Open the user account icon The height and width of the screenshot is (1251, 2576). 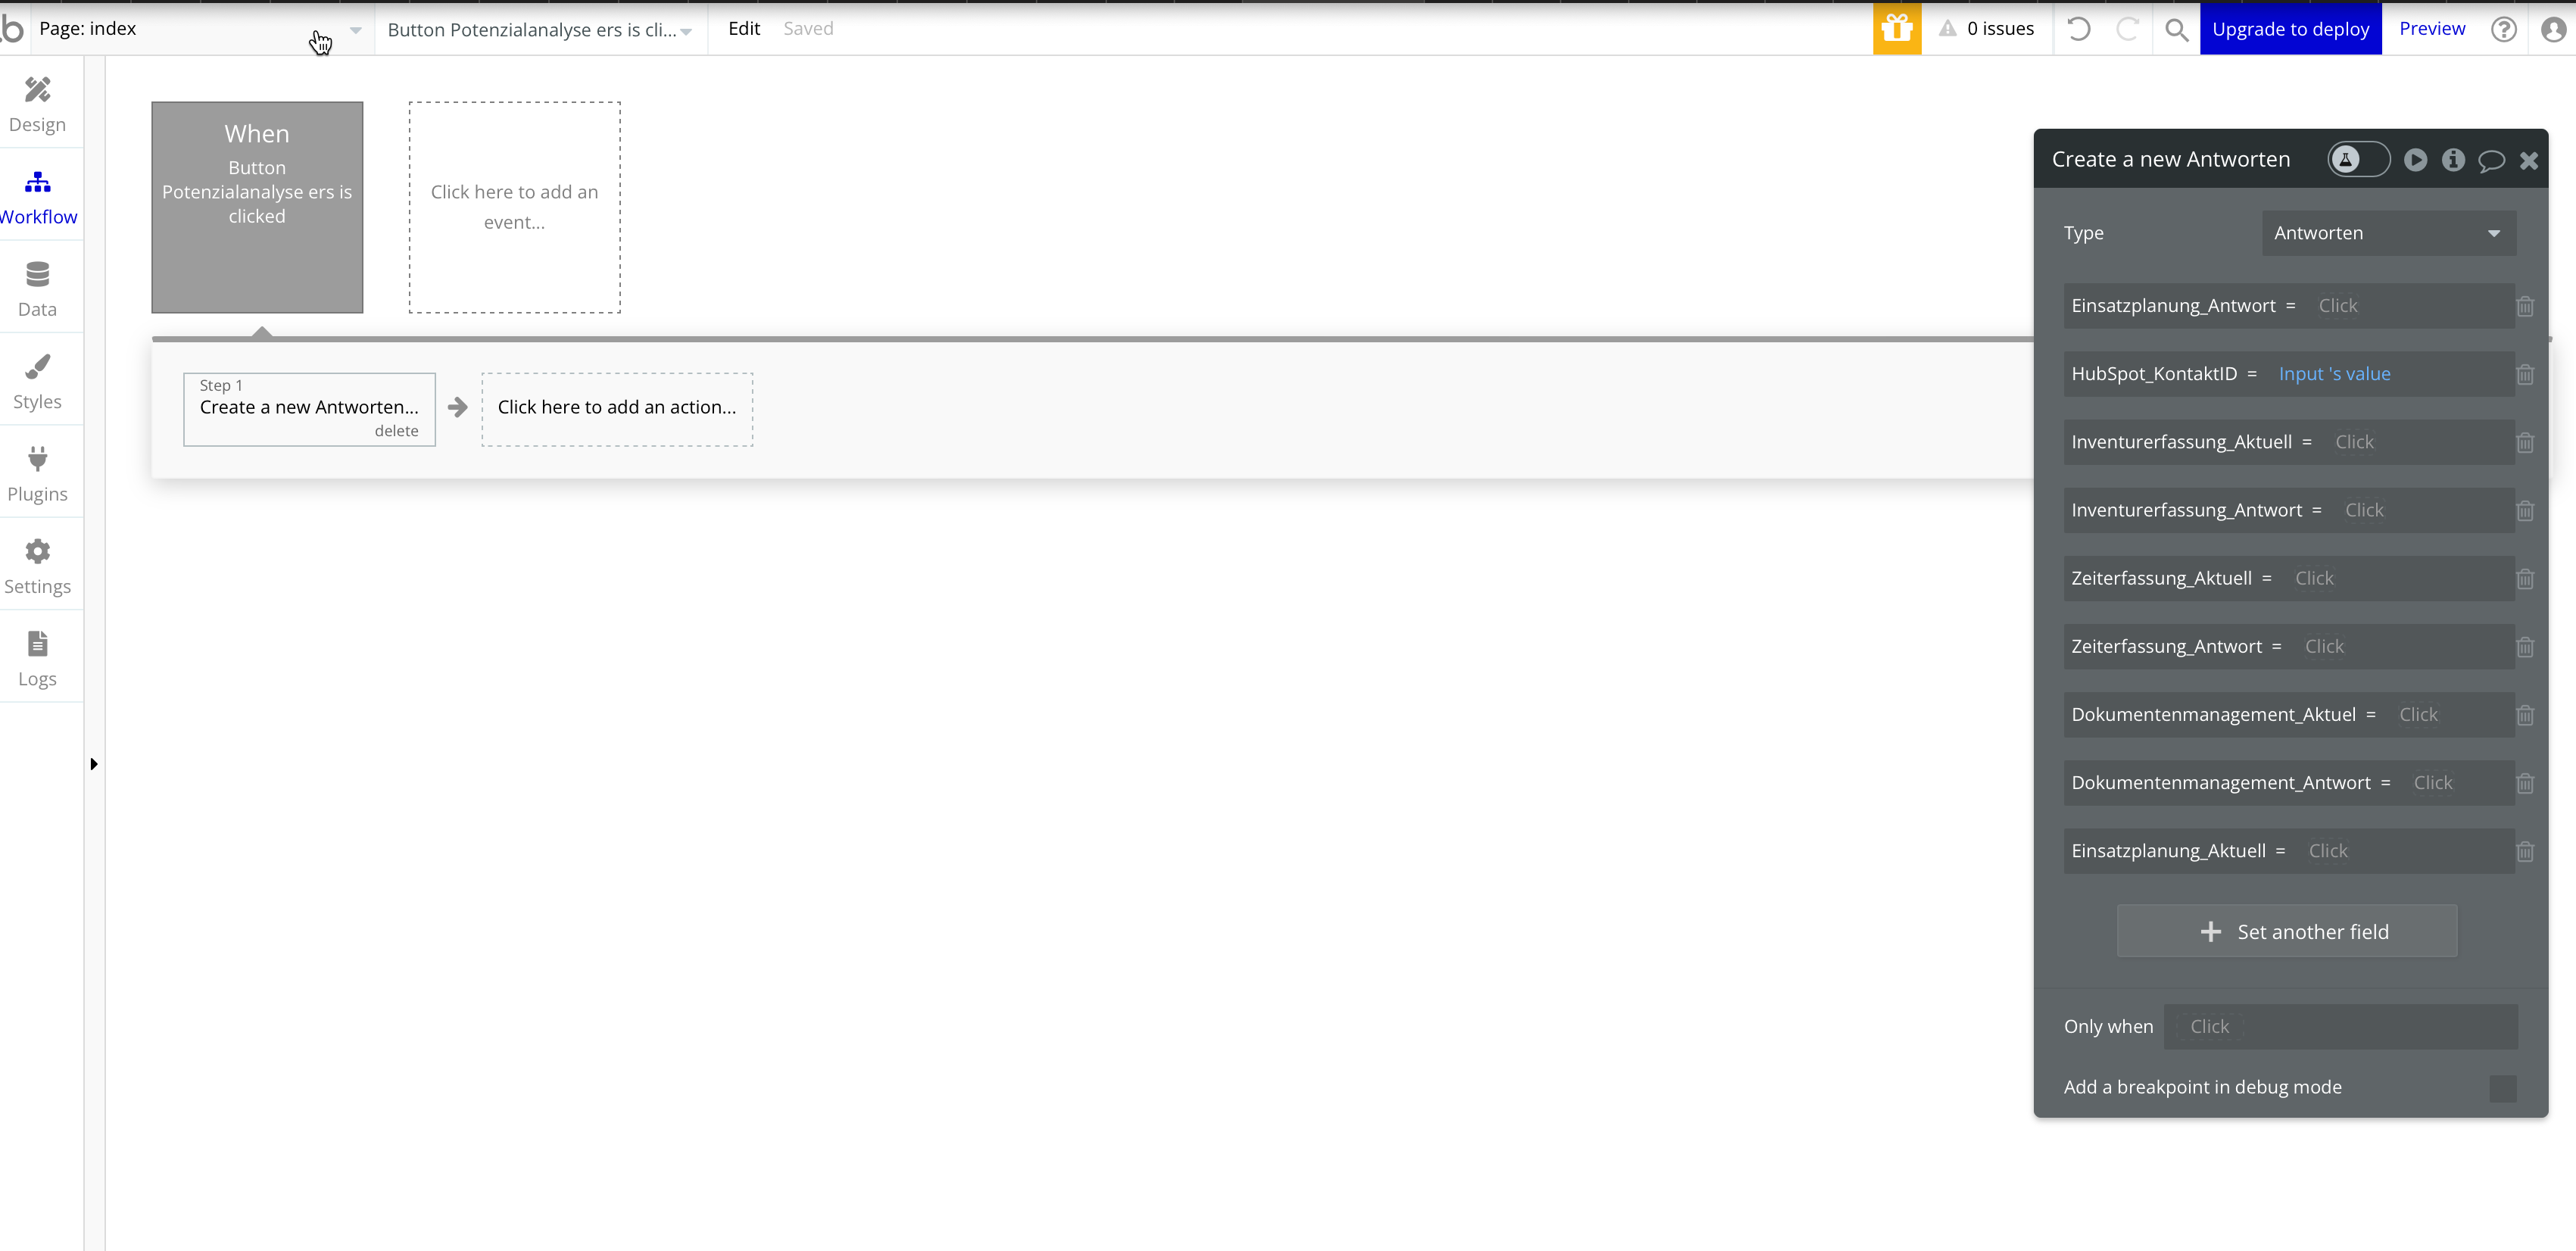[2553, 29]
